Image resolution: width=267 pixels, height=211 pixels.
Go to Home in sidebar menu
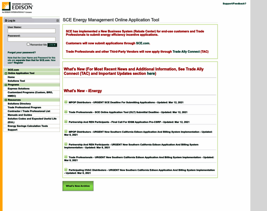point(11,77)
